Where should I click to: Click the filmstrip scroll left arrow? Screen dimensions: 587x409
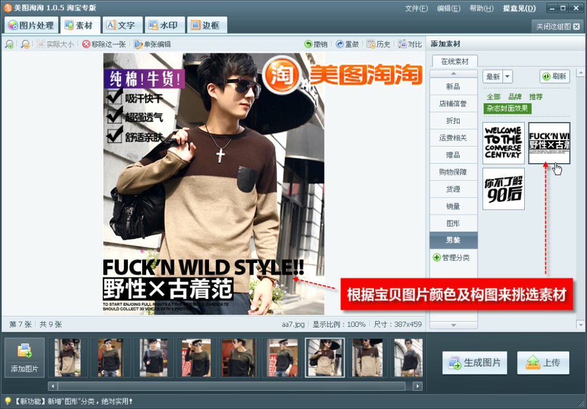pos(53,386)
